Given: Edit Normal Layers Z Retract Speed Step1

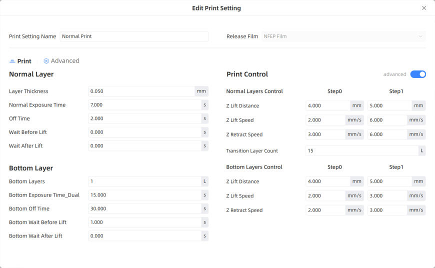Looking at the screenshot, I should pyautogui.click(x=387, y=134).
